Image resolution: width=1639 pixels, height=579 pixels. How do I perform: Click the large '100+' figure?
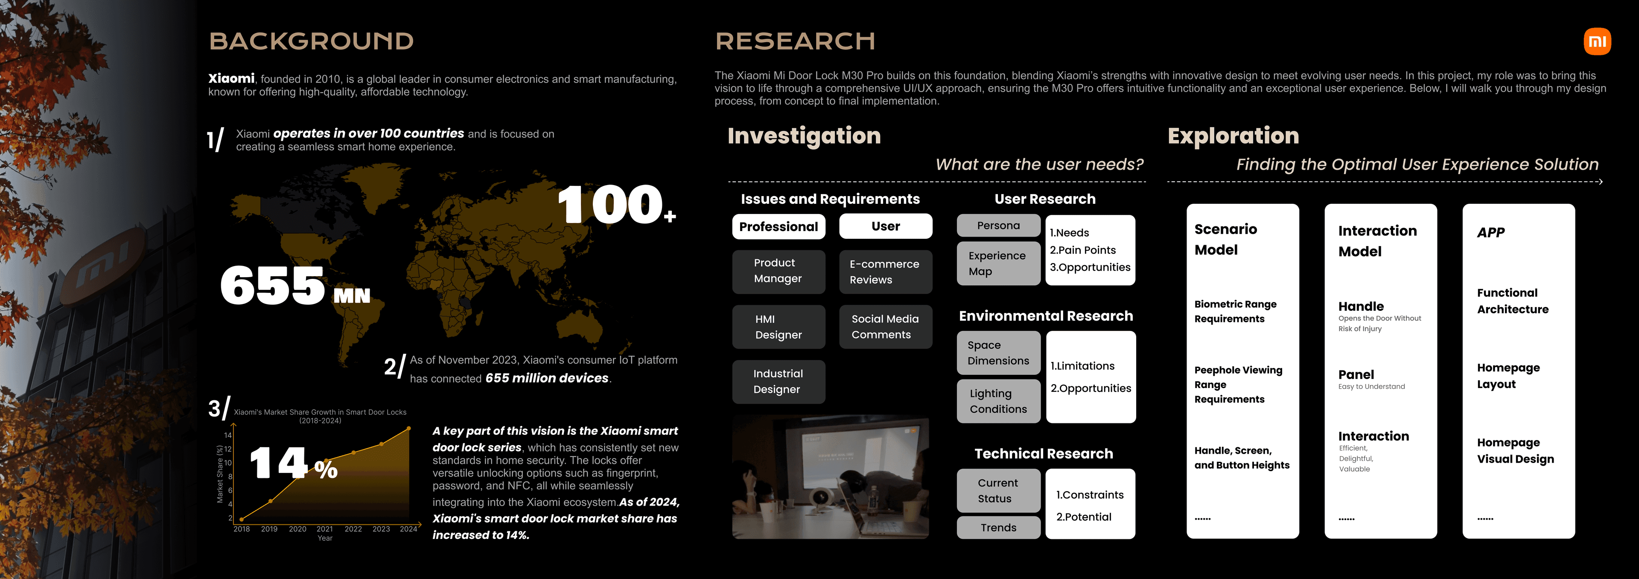coord(616,205)
